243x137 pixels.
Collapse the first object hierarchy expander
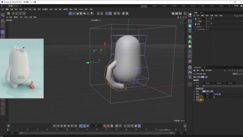(194, 19)
